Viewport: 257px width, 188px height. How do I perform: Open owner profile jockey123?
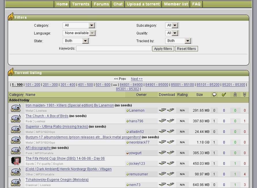point(137,164)
